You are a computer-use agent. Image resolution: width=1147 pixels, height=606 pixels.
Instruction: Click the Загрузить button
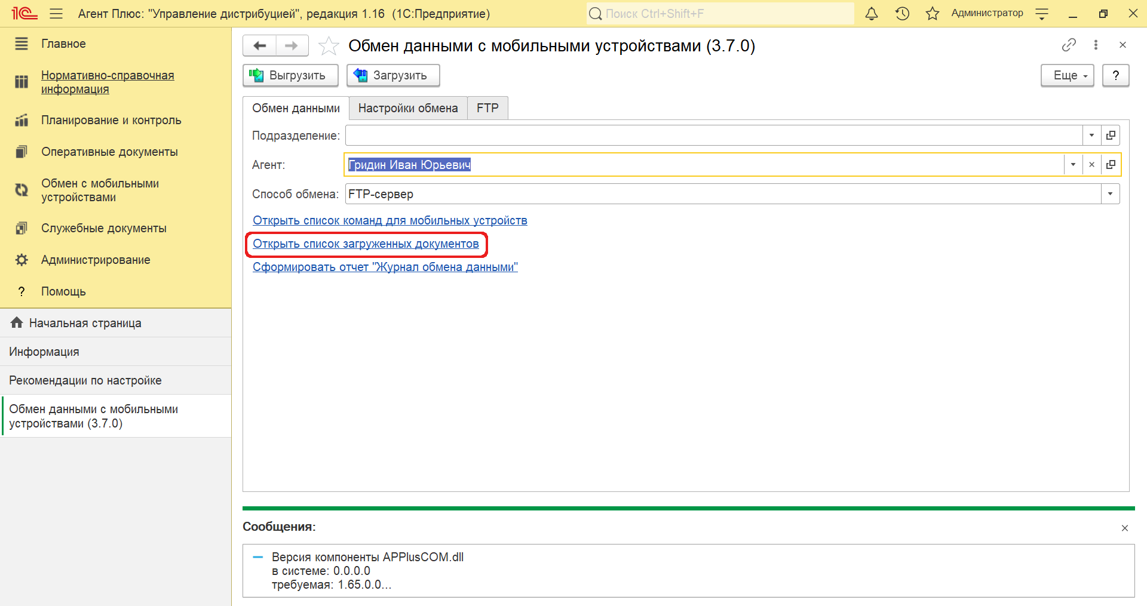pos(393,75)
